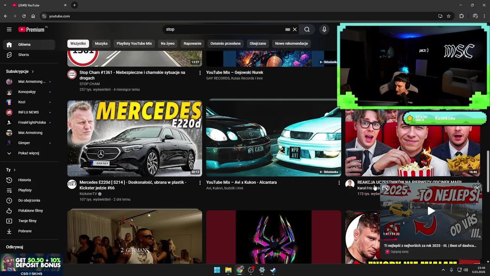Start voice search via microphone icon
The image size is (490, 276).
point(324,30)
